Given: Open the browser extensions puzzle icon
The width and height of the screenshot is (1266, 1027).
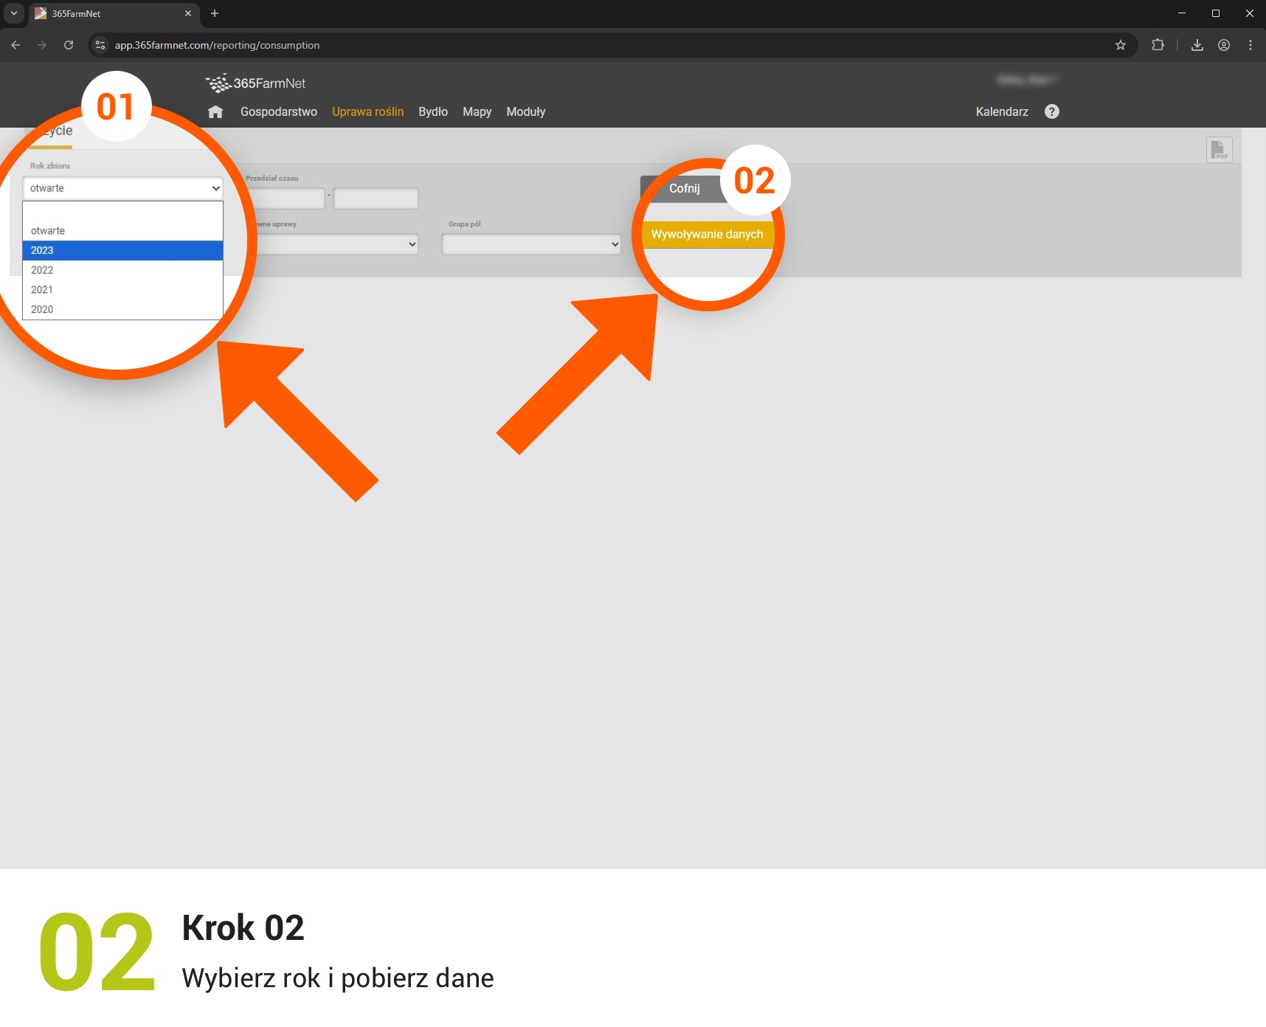Looking at the screenshot, I should (x=1158, y=45).
